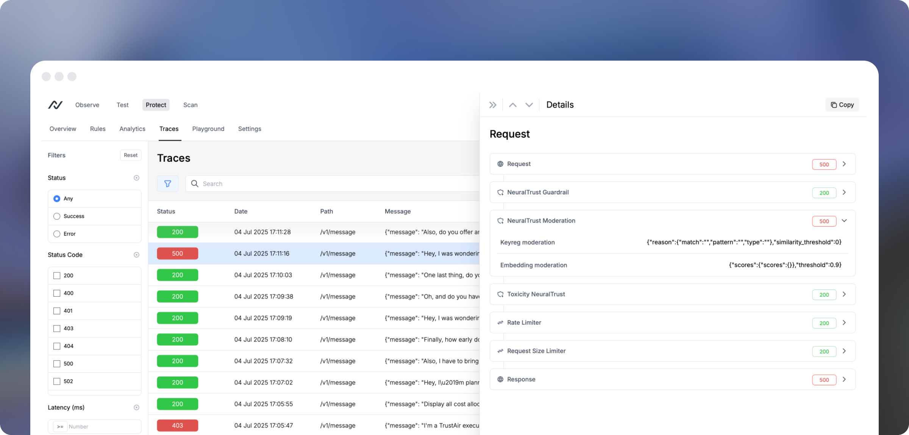Select the trace dated 04 Jul 2025 17:07:02
The width and height of the screenshot is (909, 435).
[314, 382]
